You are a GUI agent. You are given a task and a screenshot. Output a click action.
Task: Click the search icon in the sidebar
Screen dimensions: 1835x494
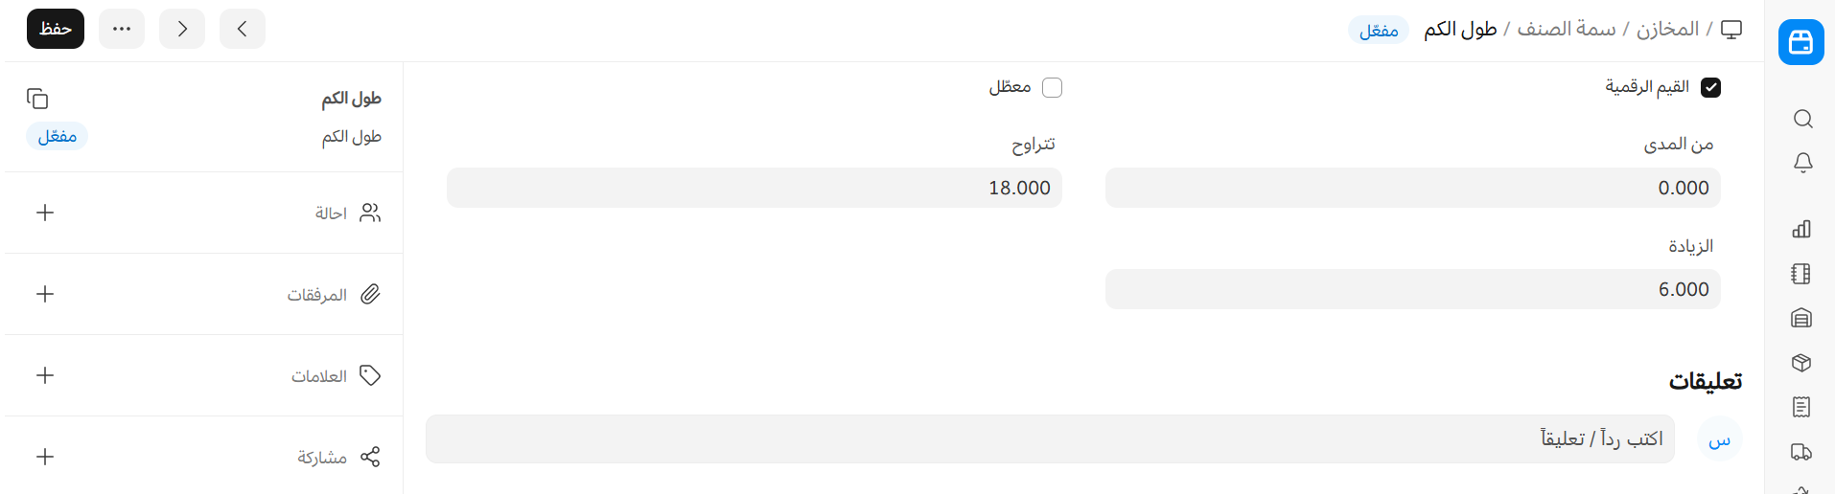coord(1802,119)
